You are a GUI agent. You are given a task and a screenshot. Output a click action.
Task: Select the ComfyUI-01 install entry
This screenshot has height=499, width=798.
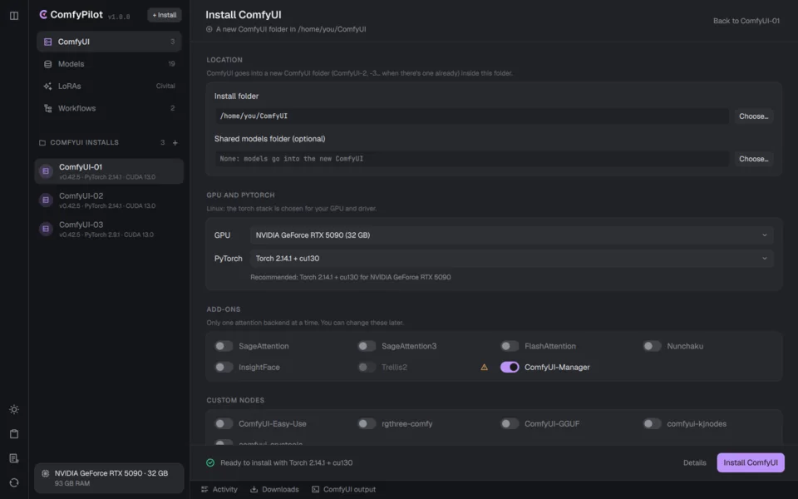click(x=109, y=171)
